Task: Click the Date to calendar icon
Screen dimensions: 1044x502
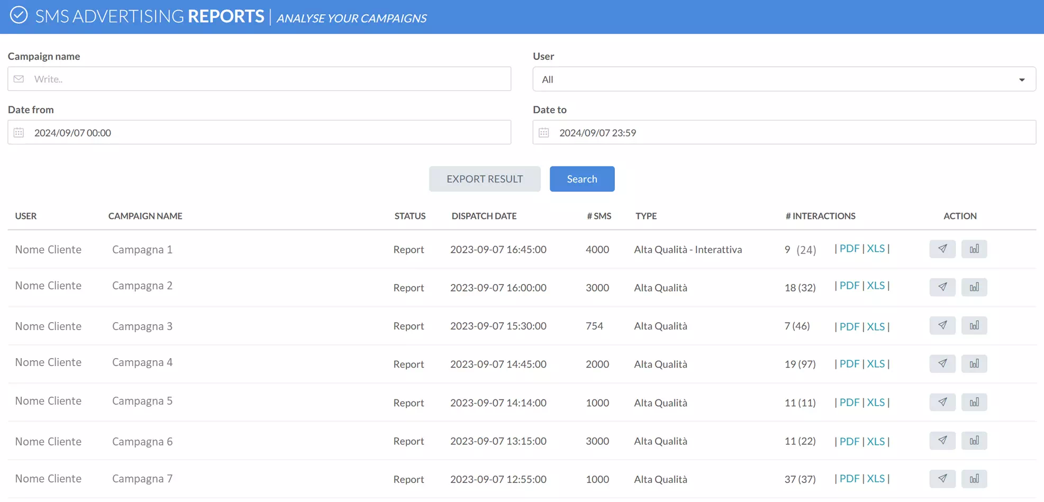Action: pyautogui.click(x=544, y=132)
